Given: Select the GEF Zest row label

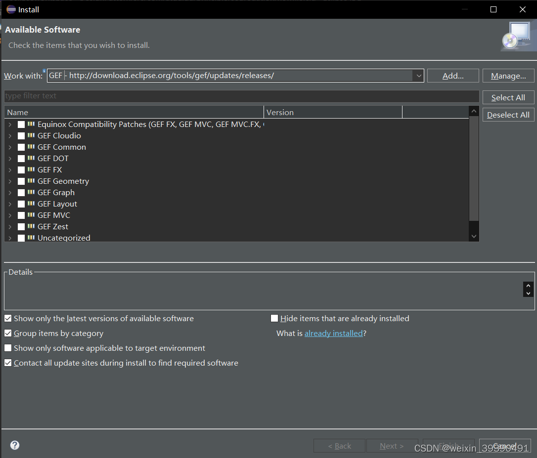Looking at the screenshot, I should click(53, 227).
